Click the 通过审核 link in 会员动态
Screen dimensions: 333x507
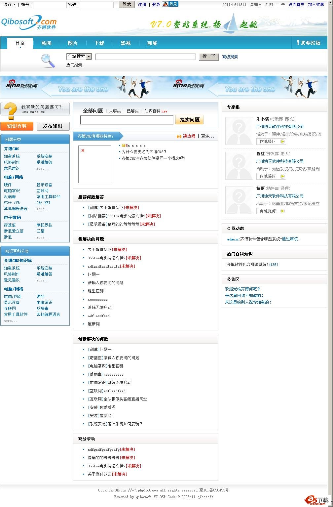290,239
